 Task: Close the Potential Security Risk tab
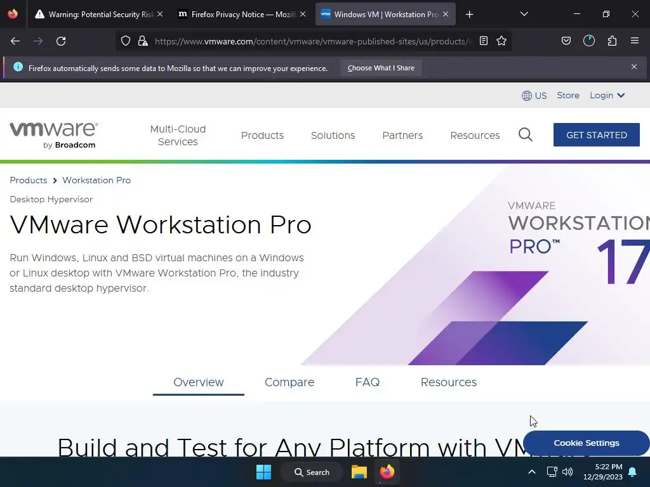click(x=160, y=15)
